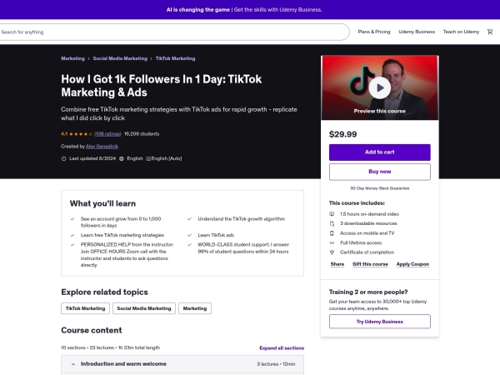Screen dimensions: 500x375
Task: Open instructor Alex Genadinik's profile link
Action: [102, 147]
